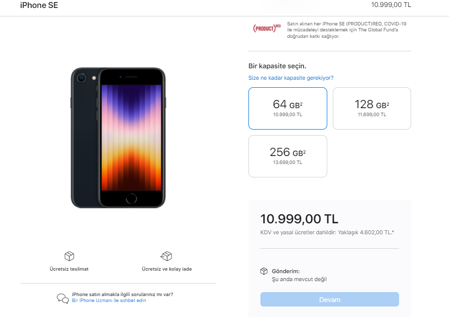449x317 pixels.
Task: Choose the 128 GB capacity option
Action: point(372,108)
